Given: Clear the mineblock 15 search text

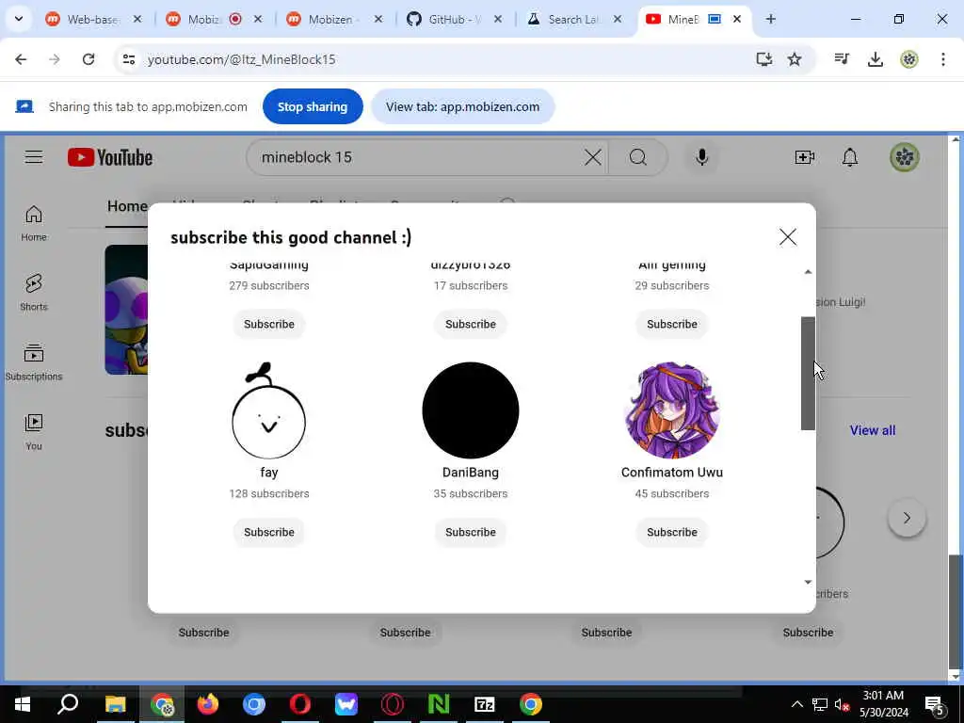Looking at the screenshot, I should [x=593, y=157].
